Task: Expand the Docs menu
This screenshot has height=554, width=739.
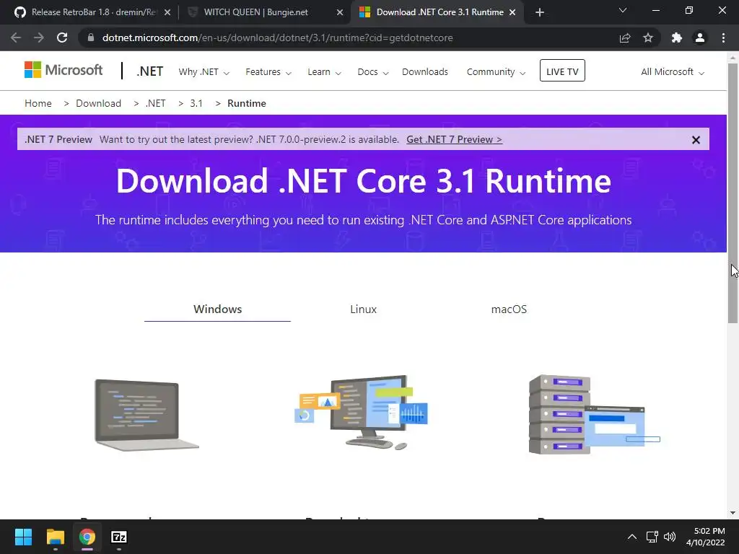Action: click(x=373, y=71)
